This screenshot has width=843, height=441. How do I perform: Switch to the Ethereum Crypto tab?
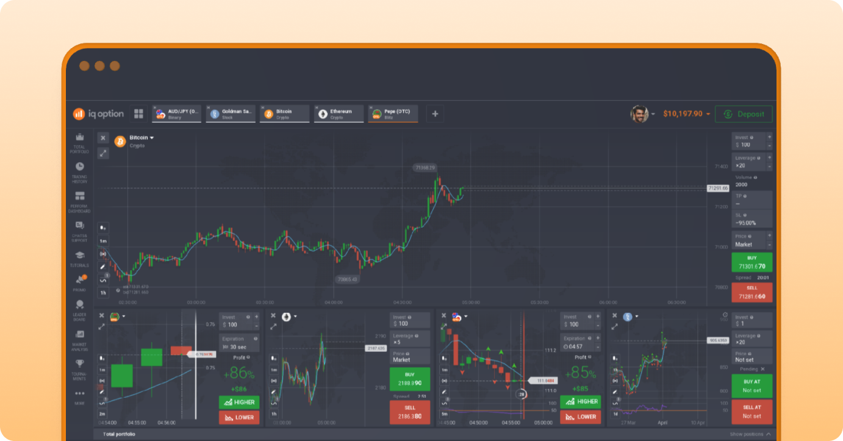pyautogui.click(x=339, y=114)
